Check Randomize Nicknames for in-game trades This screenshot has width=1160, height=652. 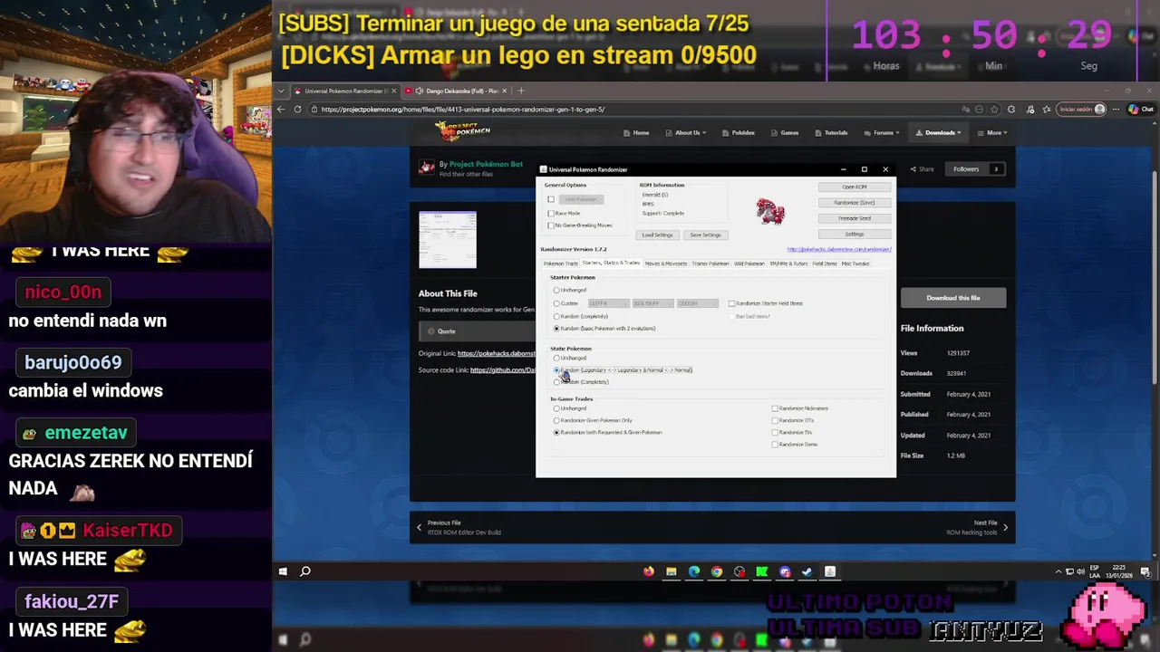[776, 408]
